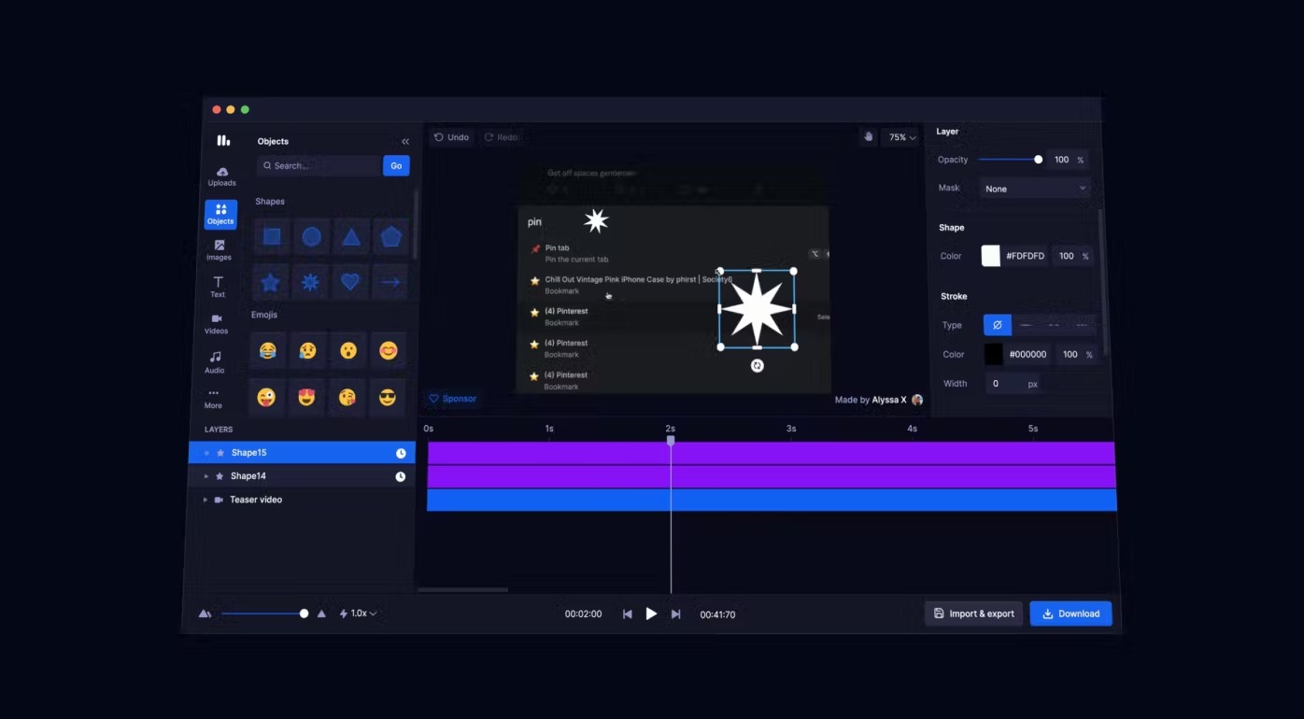Select the no-stroke type option
The width and height of the screenshot is (1304, 719).
(x=997, y=325)
